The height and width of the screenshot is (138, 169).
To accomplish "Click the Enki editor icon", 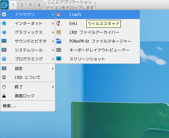I will [59, 23].
